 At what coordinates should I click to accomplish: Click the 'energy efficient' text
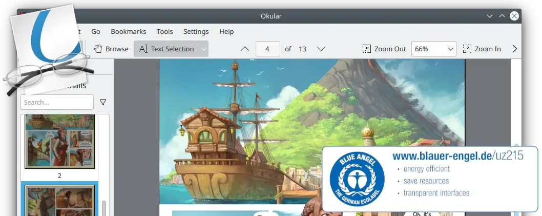[x=427, y=169]
